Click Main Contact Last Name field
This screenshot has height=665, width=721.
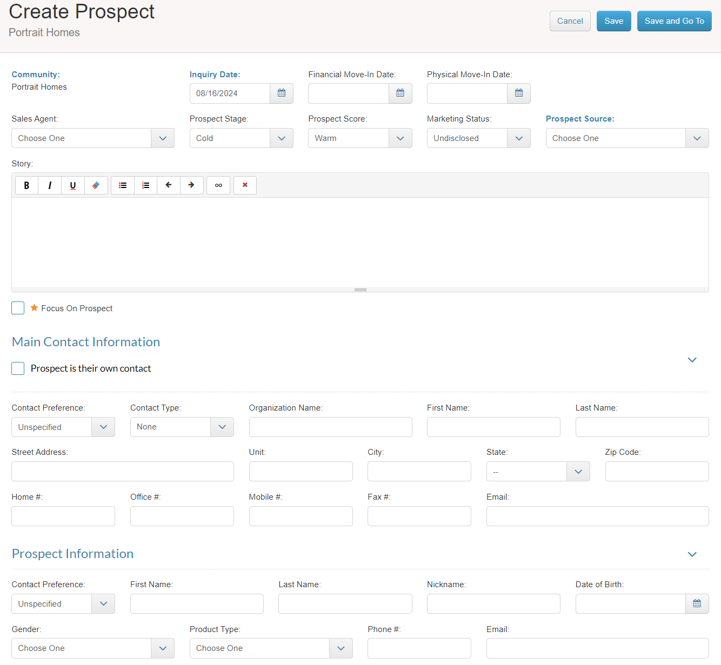pyautogui.click(x=642, y=427)
